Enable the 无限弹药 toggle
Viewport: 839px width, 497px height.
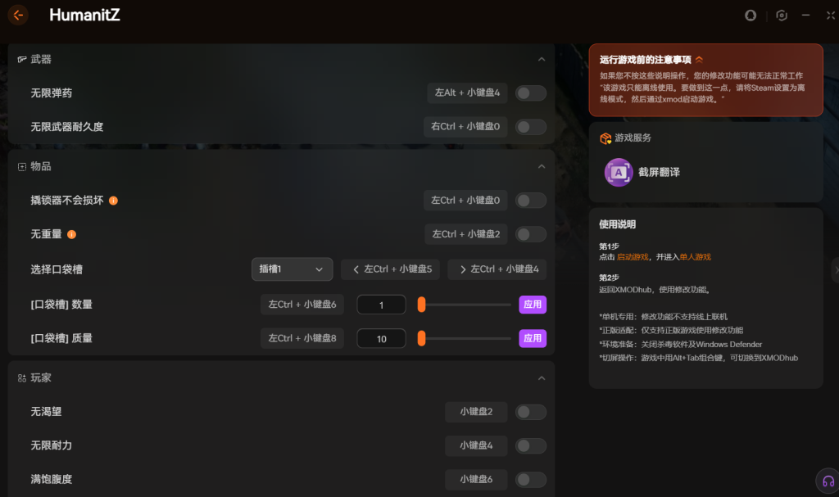[530, 93]
